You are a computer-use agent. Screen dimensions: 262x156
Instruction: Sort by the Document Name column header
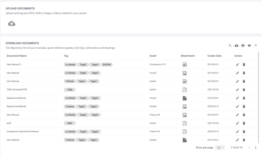(x=16, y=56)
